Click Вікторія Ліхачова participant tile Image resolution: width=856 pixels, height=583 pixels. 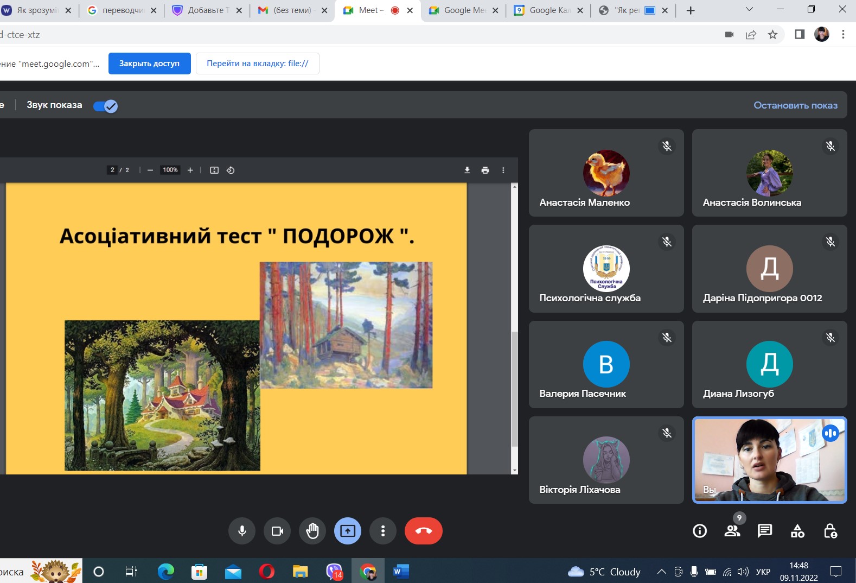(606, 460)
